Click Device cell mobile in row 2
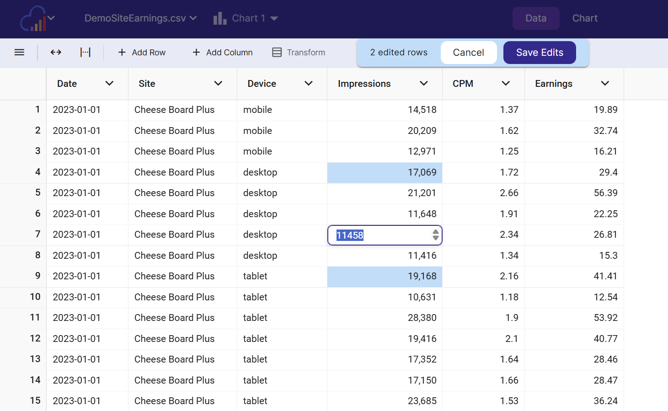668x411 pixels. [282, 131]
